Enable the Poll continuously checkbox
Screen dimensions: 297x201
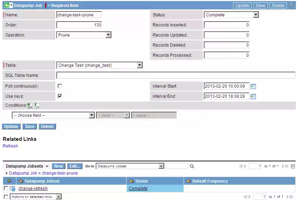(x=59, y=86)
